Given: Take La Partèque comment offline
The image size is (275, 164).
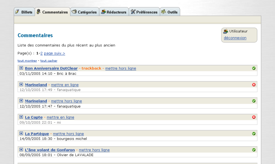Looking at the screenshot, I should [68, 134].
